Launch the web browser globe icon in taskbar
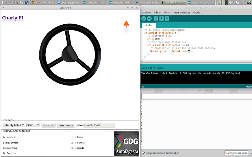252x157 pixels. 27,2
